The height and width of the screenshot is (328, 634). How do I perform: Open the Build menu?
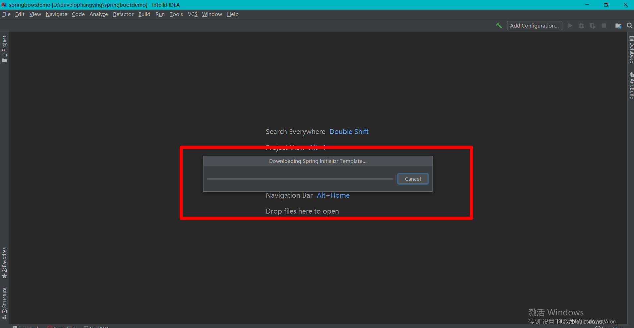(x=144, y=14)
